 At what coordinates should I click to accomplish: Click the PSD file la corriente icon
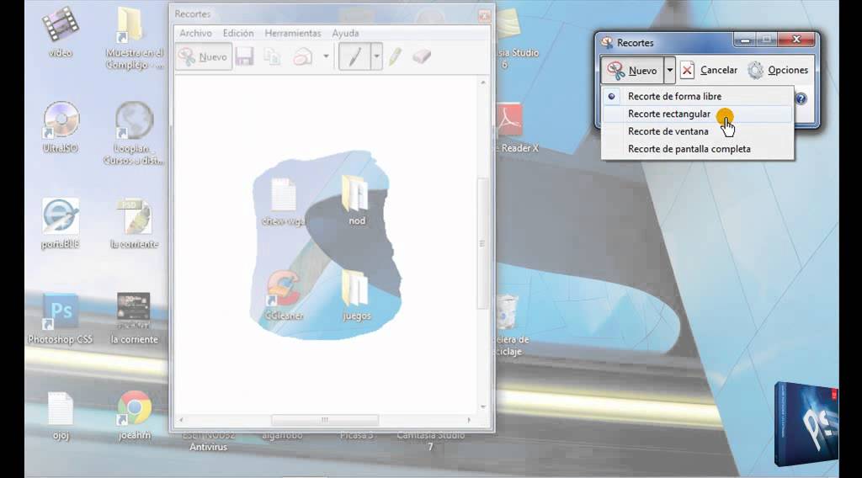134,223
